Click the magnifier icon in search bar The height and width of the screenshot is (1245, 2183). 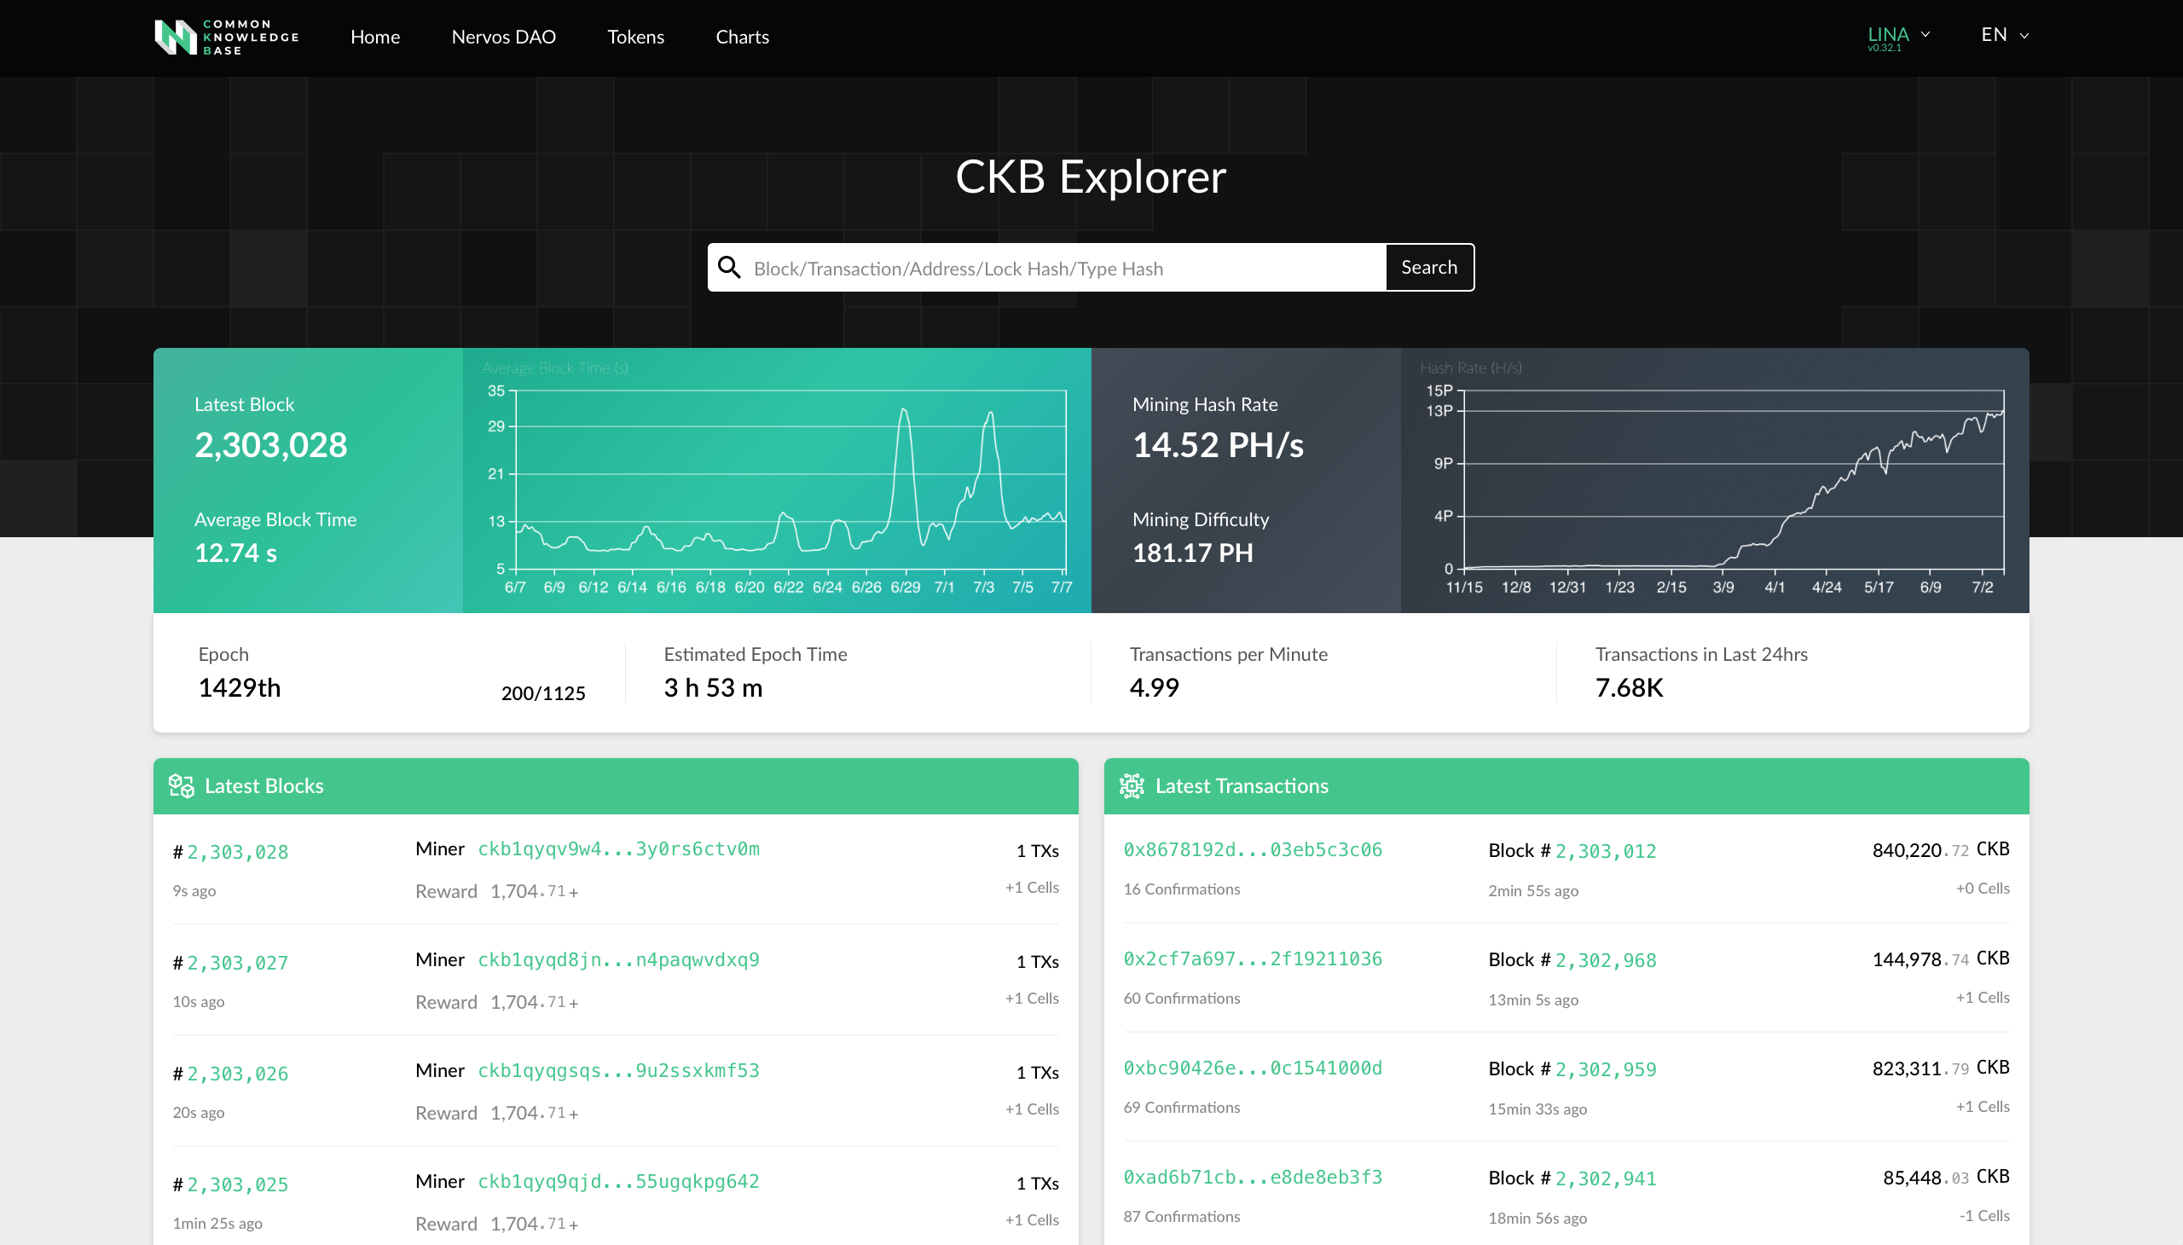click(729, 268)
